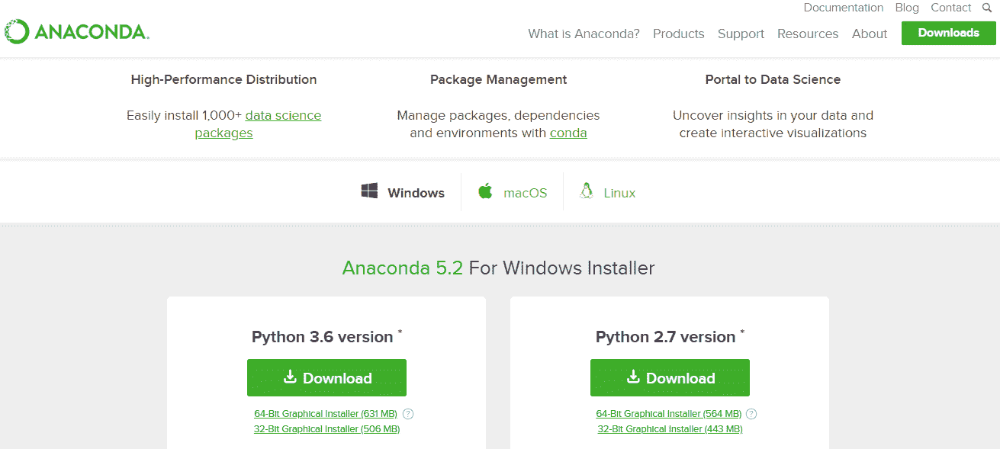The width and height of the screenshot is (1000, 449).
Task: Open the Resources menu
Action: click(807, 34)
